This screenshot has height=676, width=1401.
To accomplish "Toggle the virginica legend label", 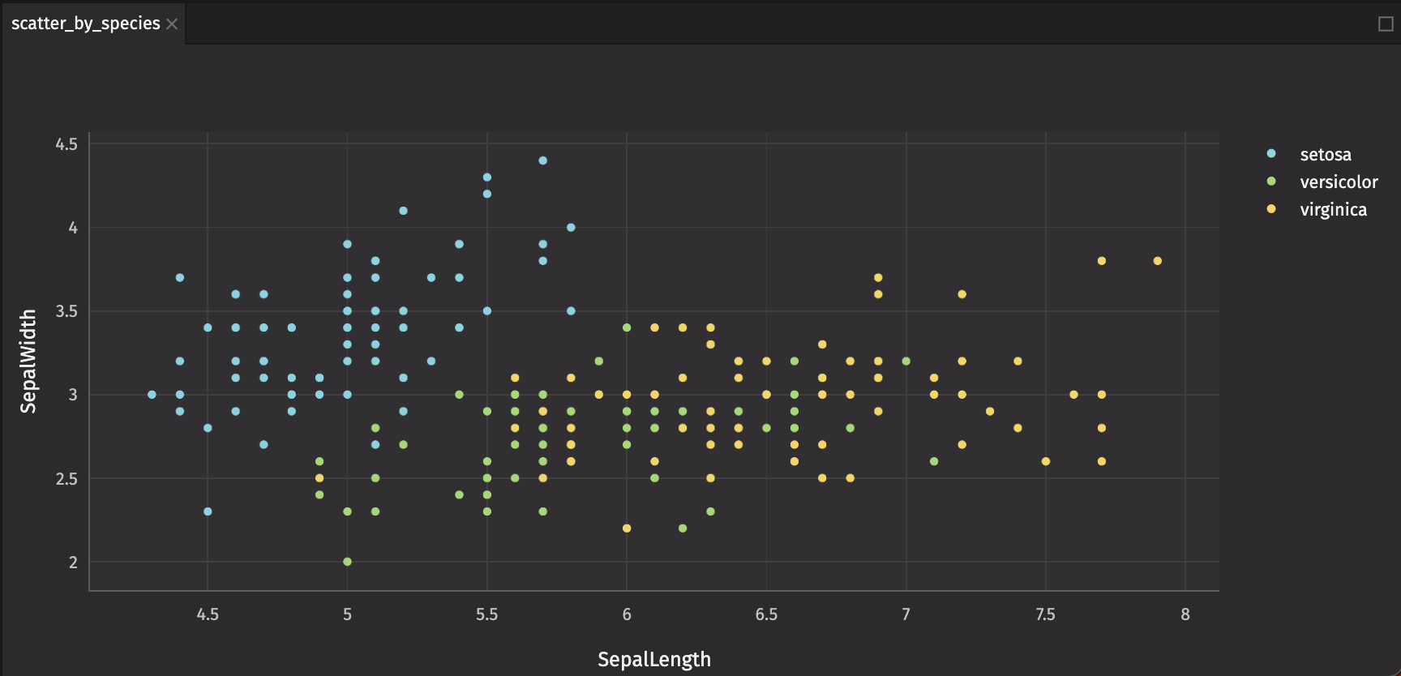I will (1333, 209).
